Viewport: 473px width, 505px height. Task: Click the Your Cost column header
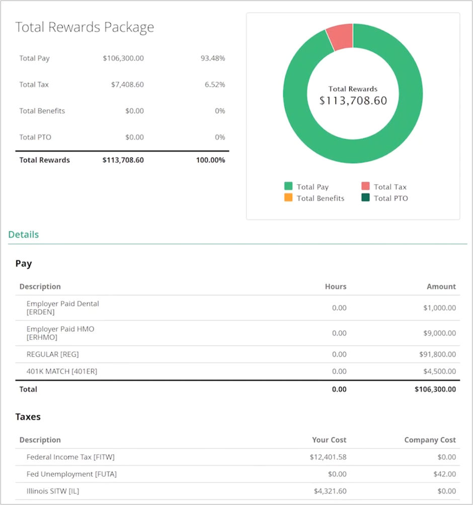point(329,440)
